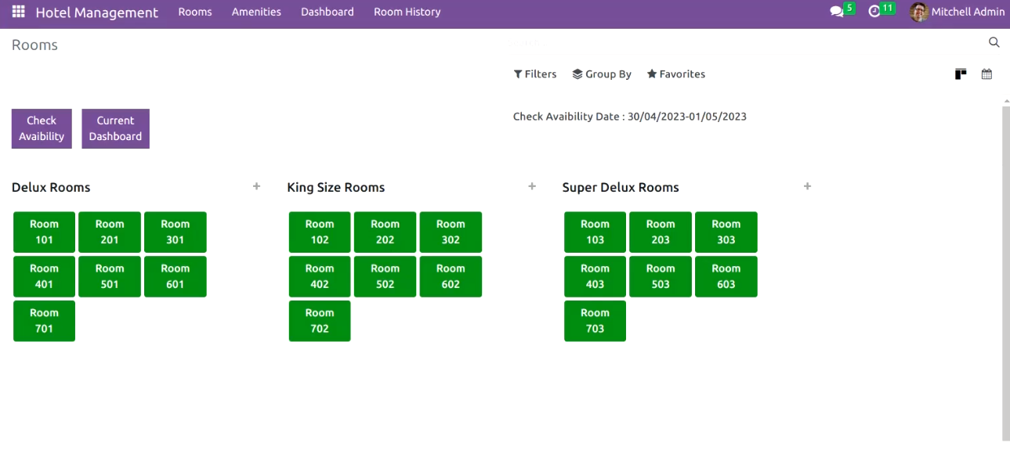Click plus icon beside Super Delux Rooms
Screen dimensions: 1010x457
pyautogui.click(x=807, y=186)
